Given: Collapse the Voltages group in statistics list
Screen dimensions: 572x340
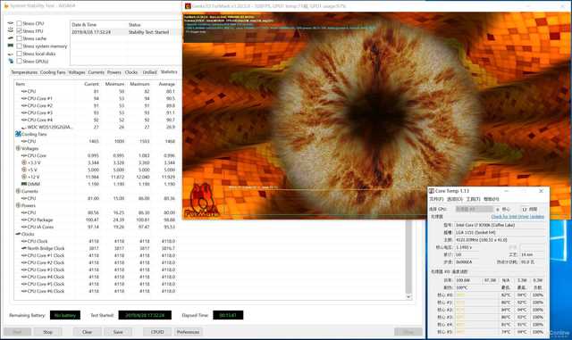Looking at the screenshot, I should coord(18,148).
